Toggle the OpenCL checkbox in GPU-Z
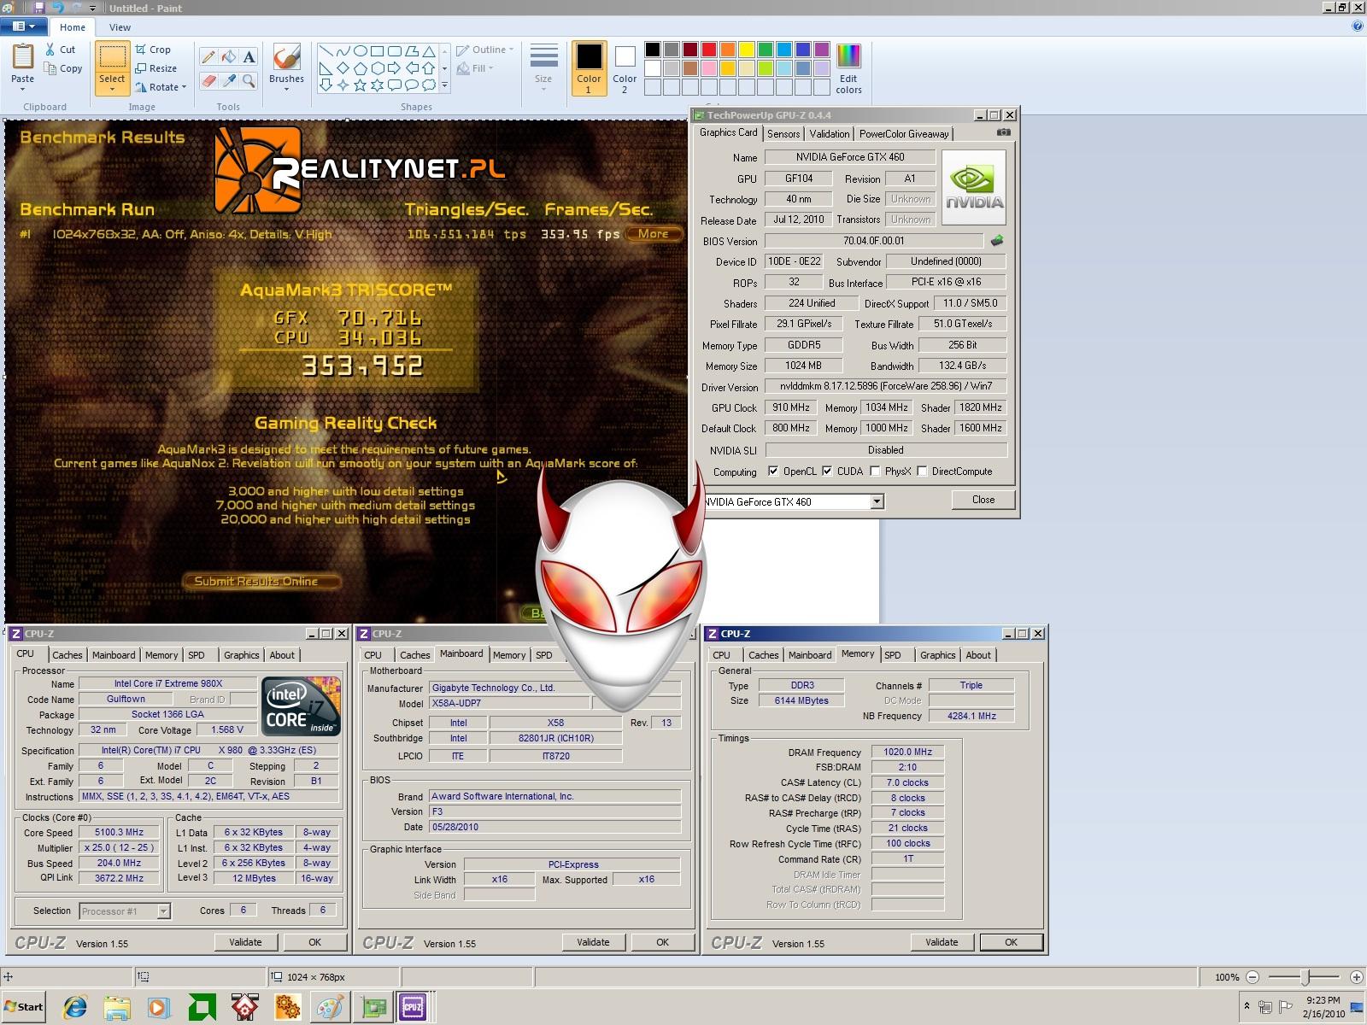 [773, 471]
